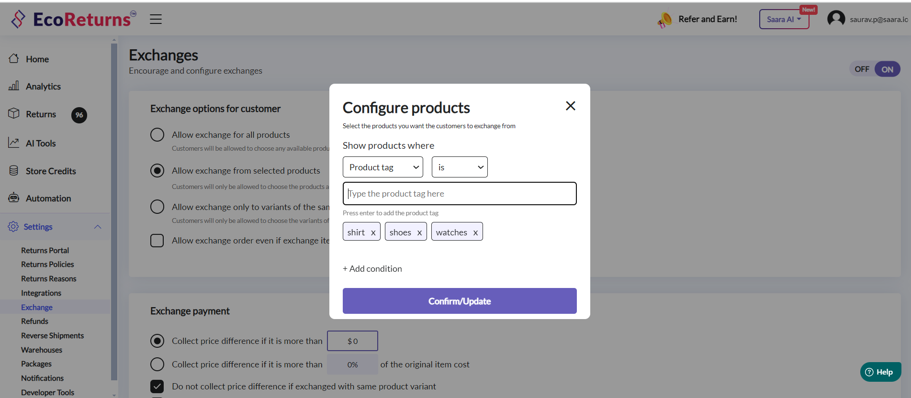Image resolution: width=911 pixels, height=398 pixels.
Task: Remove the watches tag with x
Action: [x=475, y=232]
